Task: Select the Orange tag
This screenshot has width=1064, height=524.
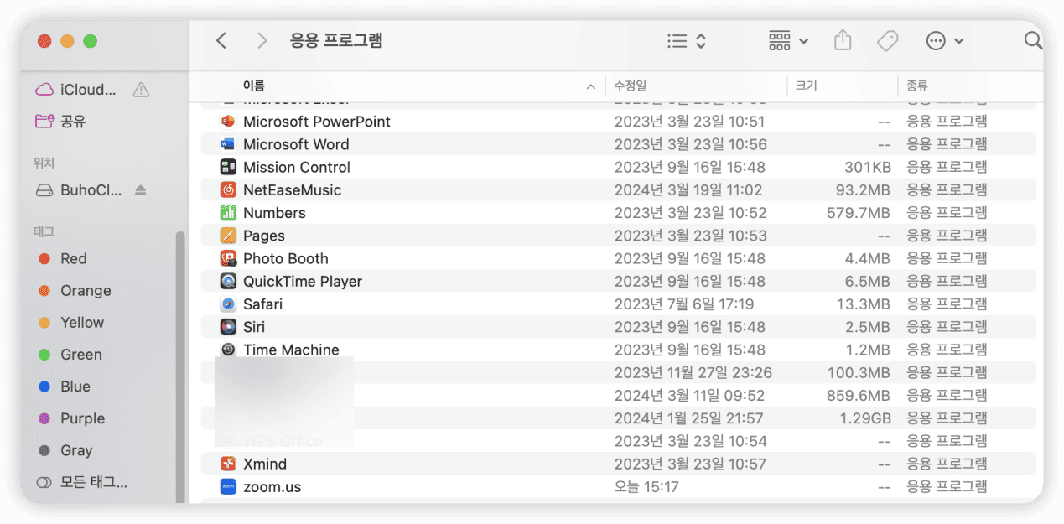Action: pos(75,291)
